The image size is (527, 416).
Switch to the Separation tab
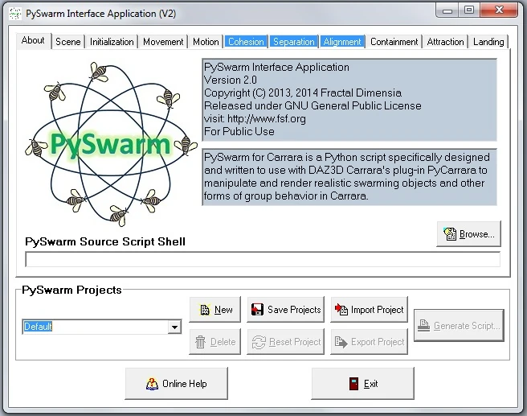tap(293, 42)
